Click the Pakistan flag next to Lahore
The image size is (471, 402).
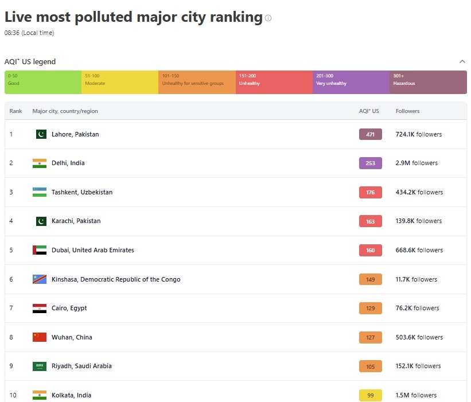[41, 134]
